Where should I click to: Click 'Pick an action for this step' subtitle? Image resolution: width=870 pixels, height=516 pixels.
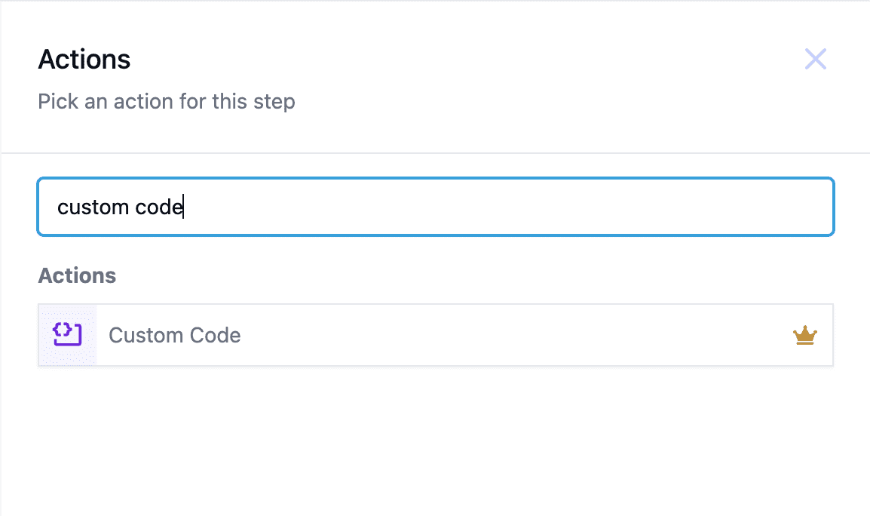(x=167, y=102)
